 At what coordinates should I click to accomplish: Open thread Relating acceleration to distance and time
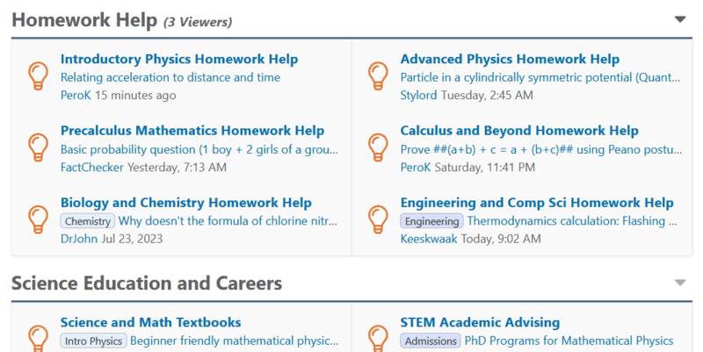point(170,77)
